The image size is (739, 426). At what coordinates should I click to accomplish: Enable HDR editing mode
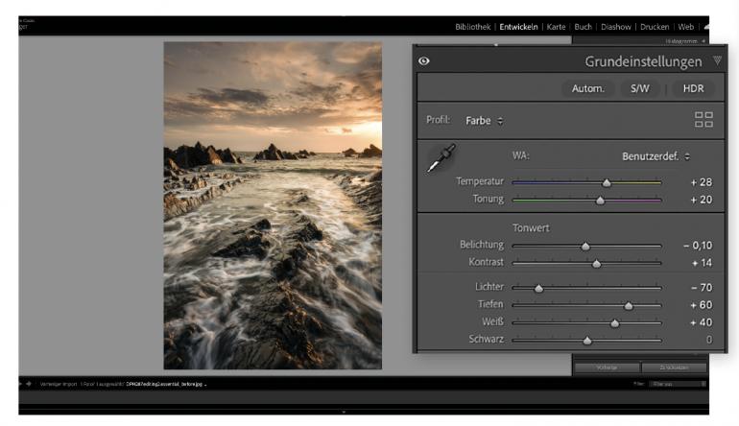coord(693,88)
